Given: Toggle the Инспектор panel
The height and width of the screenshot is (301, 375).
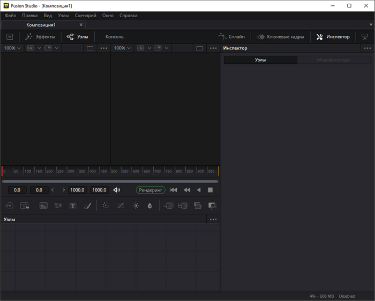Looking at the screenshot, I should 333,36.
